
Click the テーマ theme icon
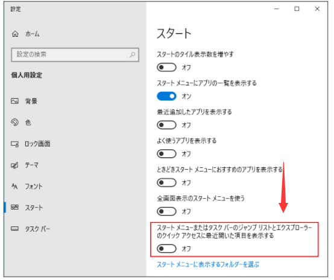click(14, 166)
